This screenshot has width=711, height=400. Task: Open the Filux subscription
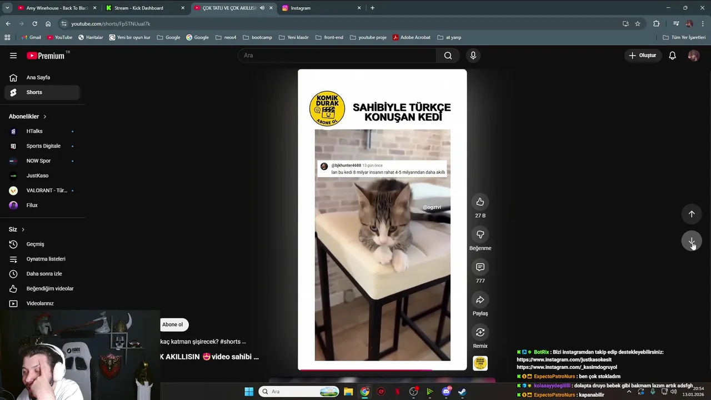point(42,205)
